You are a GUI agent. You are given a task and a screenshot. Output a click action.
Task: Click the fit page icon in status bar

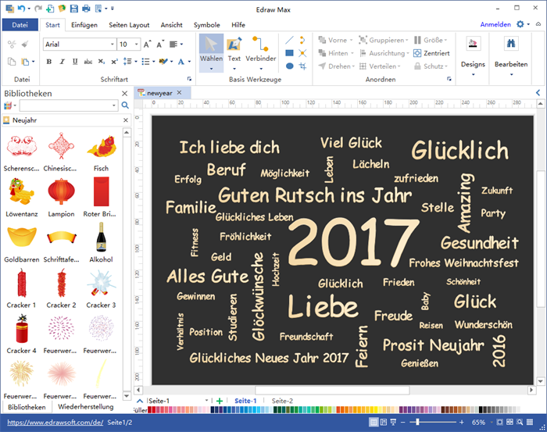pos(499,423)
